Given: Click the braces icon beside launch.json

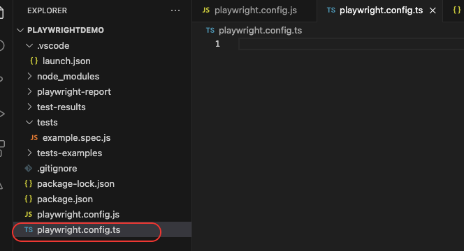Looking at the screenshot, I should pos(34,61).
